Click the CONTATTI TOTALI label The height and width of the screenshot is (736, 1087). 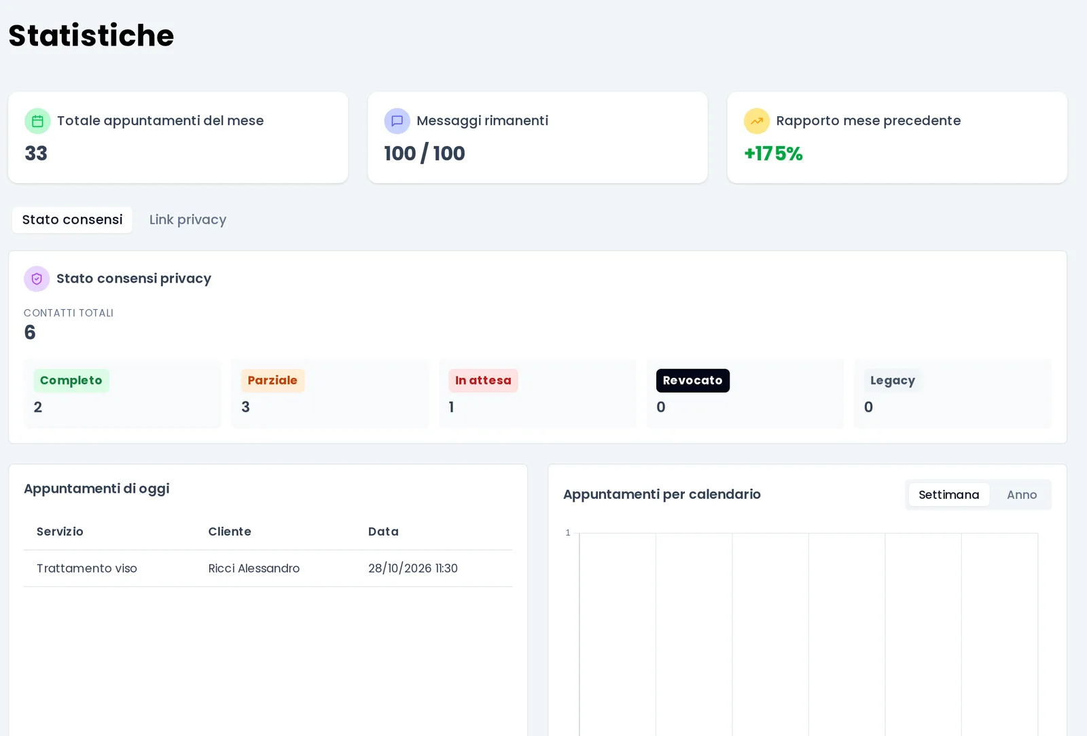(x=69, y=313)
